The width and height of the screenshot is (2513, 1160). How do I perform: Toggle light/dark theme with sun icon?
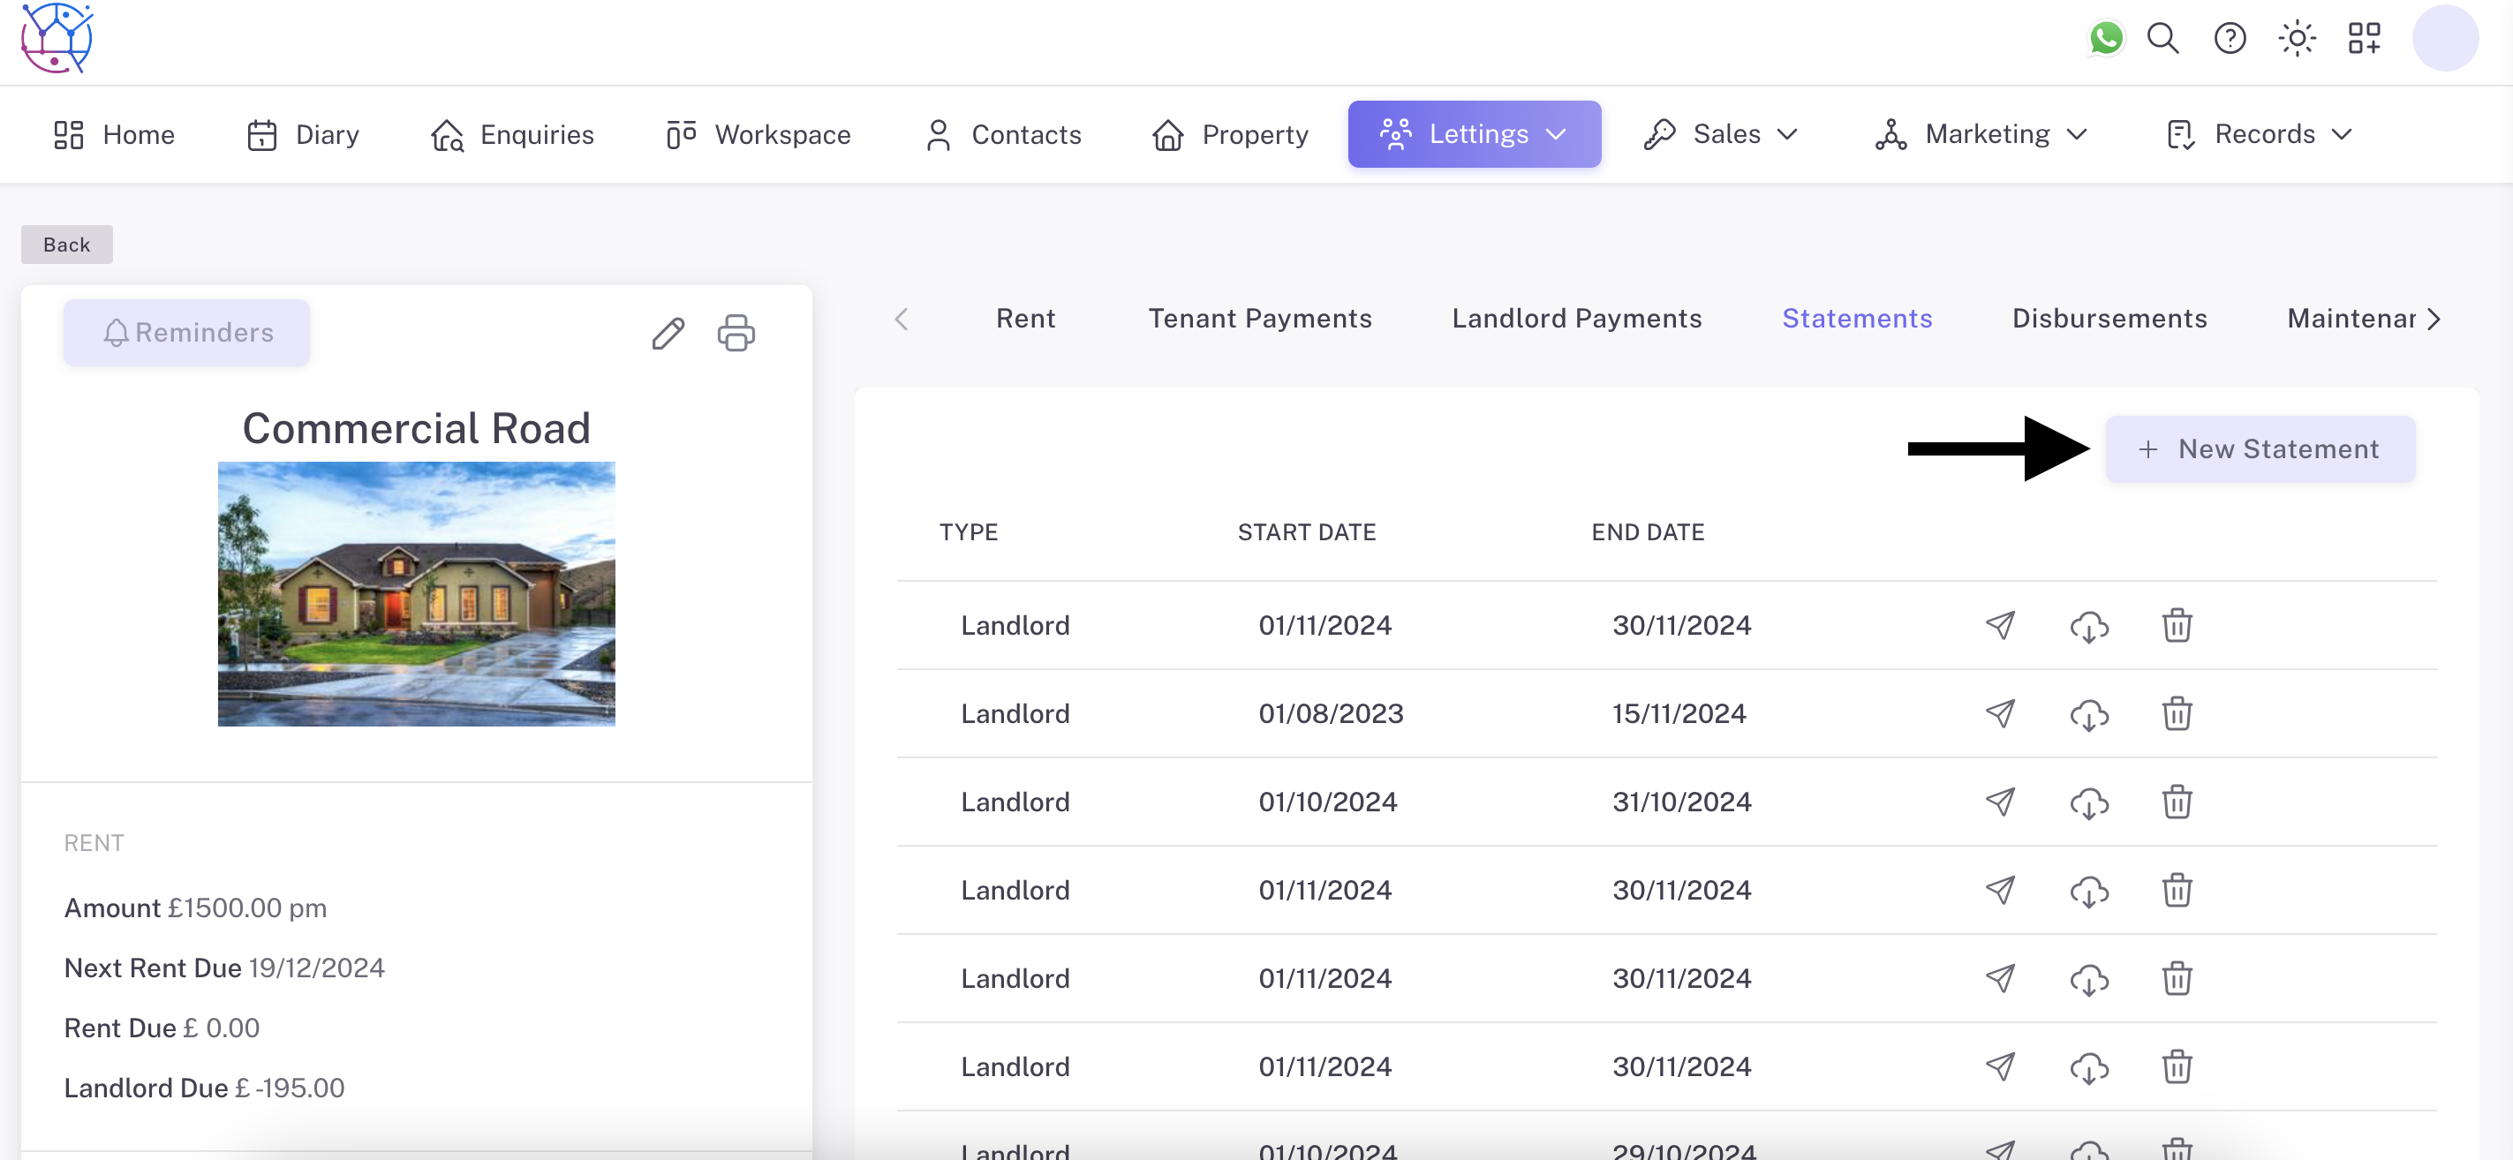point(2297,39)
